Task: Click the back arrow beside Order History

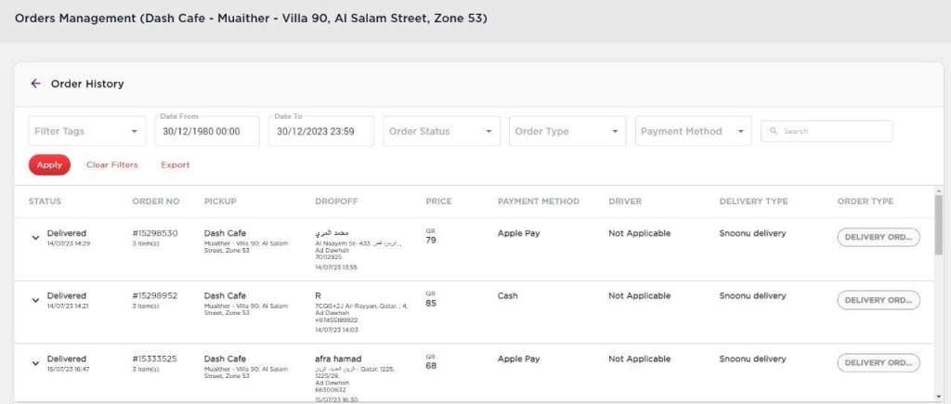Action: 35,84
